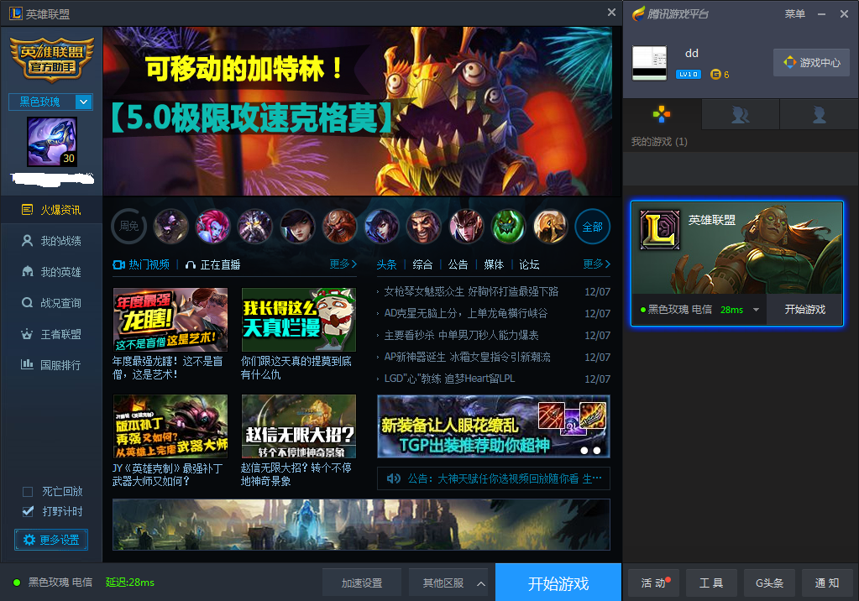Select the blue-haired champion icon
The image size is (859, 601).
coord(382,226)
